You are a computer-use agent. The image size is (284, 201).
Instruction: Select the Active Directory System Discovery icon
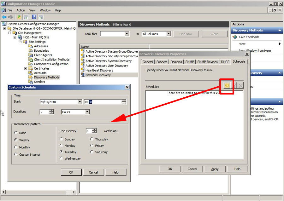pos(83,61)
